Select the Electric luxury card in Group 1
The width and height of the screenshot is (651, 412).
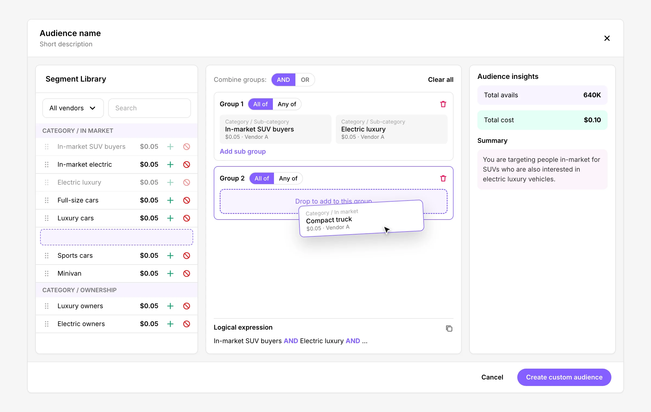391,129
